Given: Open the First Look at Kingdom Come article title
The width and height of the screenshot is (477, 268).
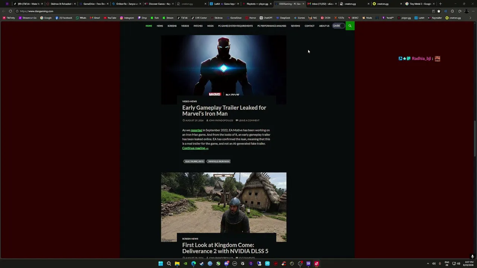Looking at the screenshot, I should click(x=225, y=248).
